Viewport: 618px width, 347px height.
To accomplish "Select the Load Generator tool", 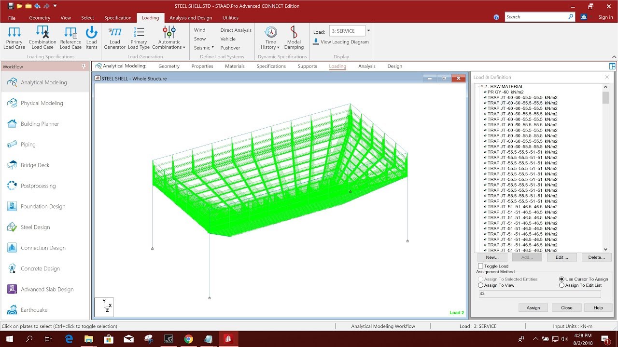I will point(114,39).
